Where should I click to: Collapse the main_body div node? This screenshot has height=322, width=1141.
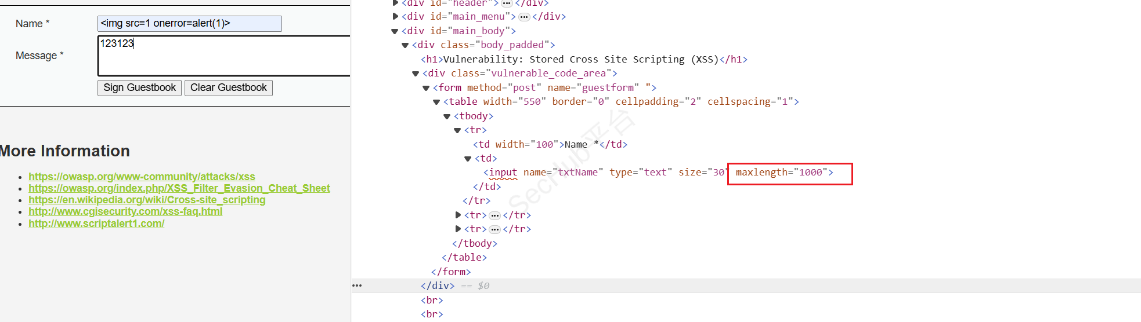click(395, 31)
